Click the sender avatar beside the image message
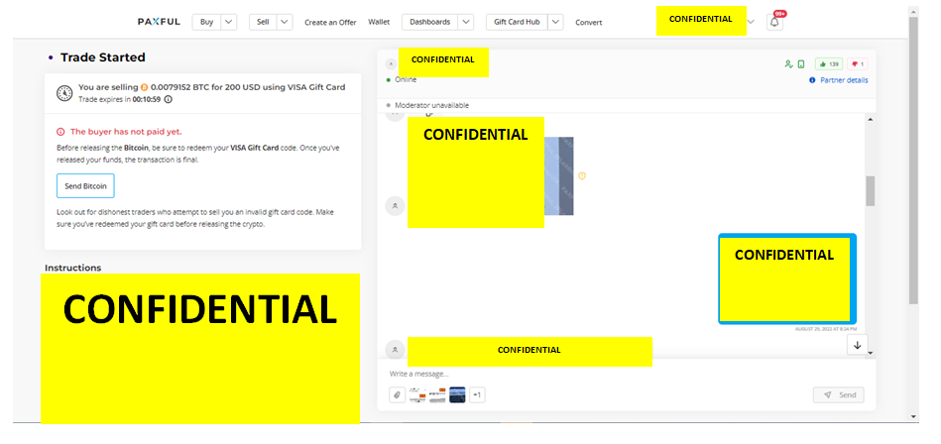Screen dimensions: 941x444 pyautogui.click(x=395, y=206)
